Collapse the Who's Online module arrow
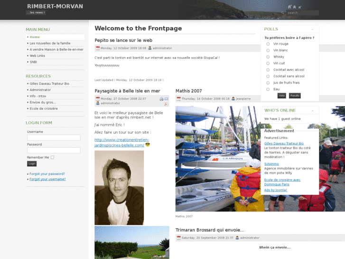This screenshot has width=345, height=259. [x=312, y=111]
